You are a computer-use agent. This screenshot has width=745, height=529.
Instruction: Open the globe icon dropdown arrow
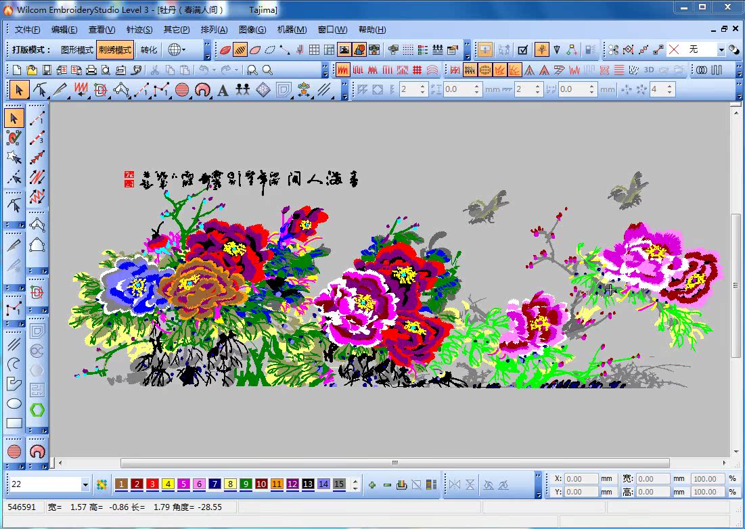pos(183,49)
